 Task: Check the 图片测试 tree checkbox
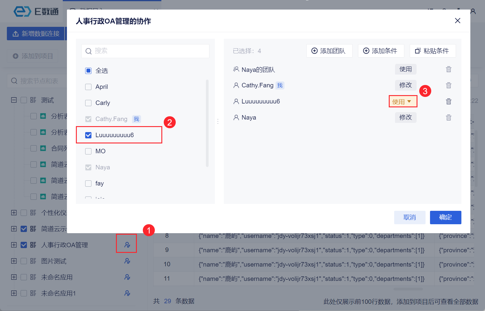pos(24,261)
